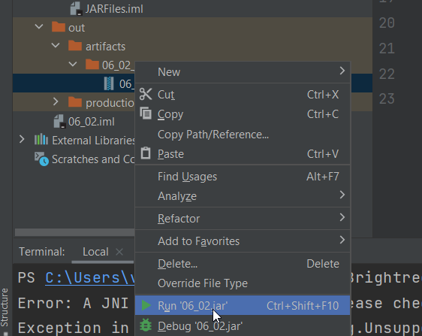The height and width of the screenshot is (336, 422).
Task: Click the jar archive file icon
Action: point(109,83)
